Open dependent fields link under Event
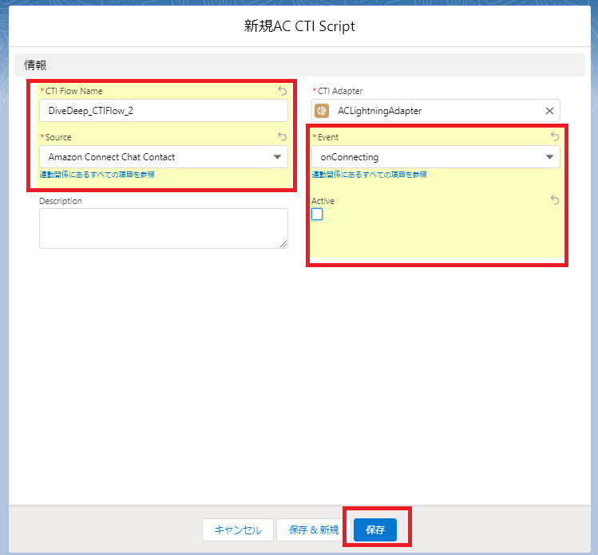Viewport: 598px width, 555px height. click(369, 175)
